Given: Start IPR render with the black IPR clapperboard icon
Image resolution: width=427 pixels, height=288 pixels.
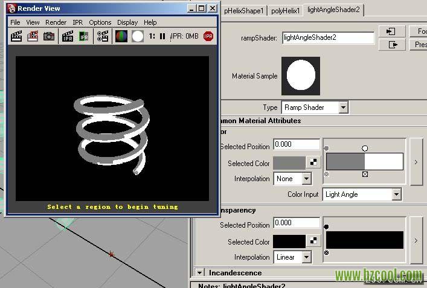Looking at the screenshot, I should tap(68, 36).
